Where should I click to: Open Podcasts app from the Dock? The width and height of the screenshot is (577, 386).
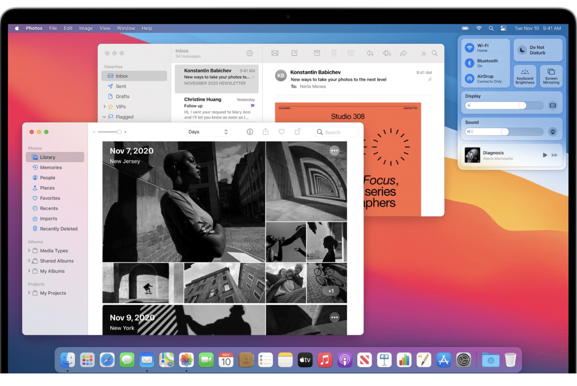coord(345,360)
